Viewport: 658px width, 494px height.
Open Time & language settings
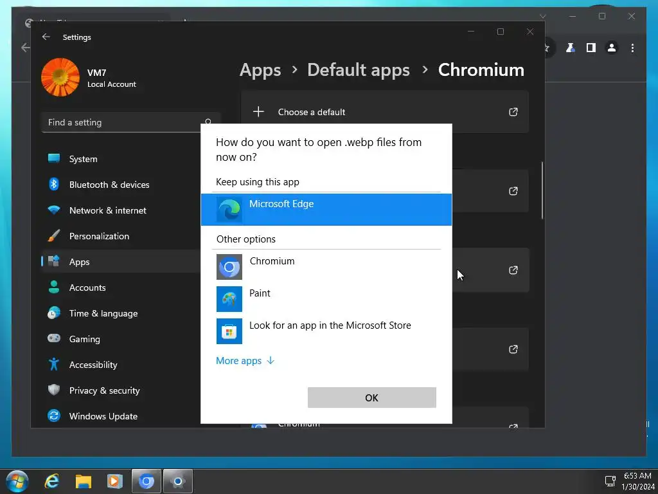121,313
